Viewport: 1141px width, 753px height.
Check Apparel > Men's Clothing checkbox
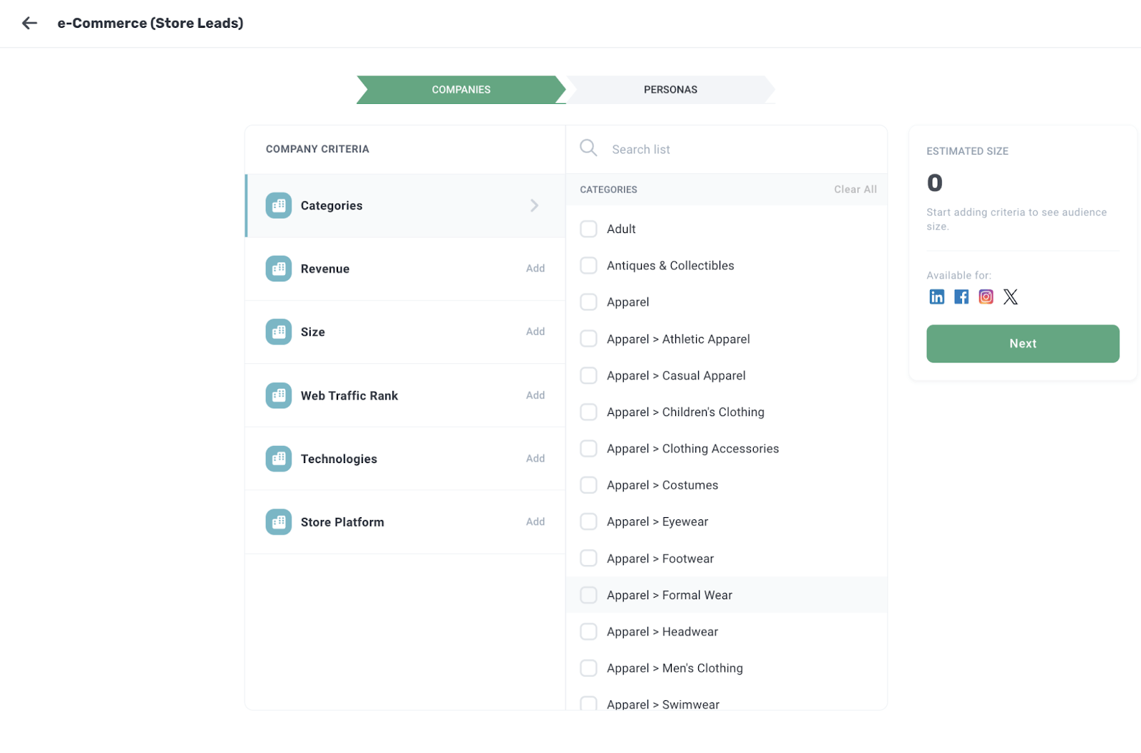[588, 668]
